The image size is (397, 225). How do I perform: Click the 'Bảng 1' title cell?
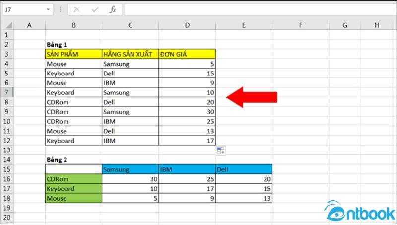(x=73, y=44)
